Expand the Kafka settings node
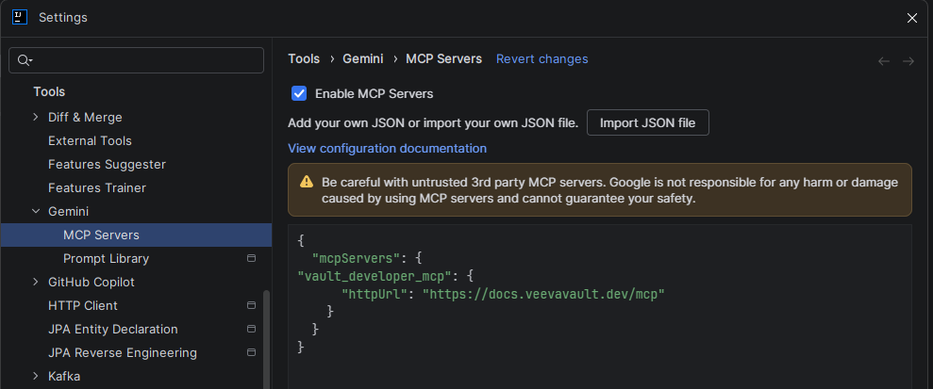Viewport: 933px width, 389px height. pos(36,376)
